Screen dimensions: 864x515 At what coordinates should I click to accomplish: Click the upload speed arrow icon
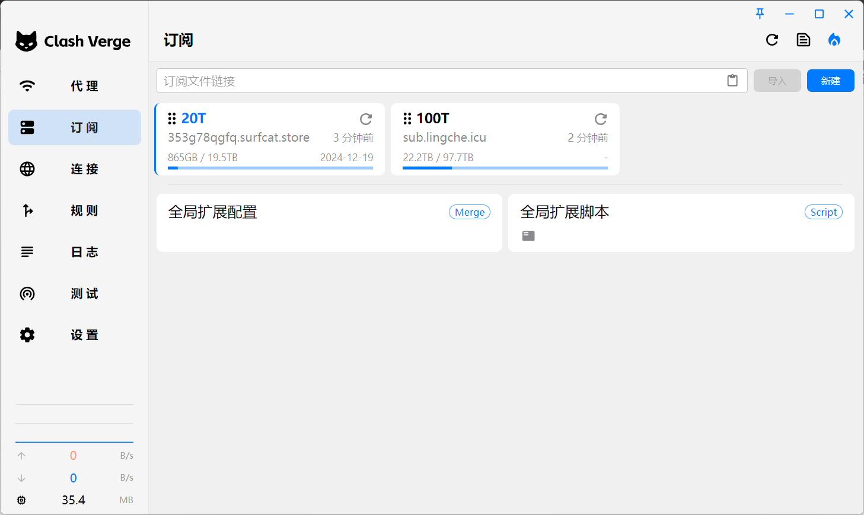21,456
